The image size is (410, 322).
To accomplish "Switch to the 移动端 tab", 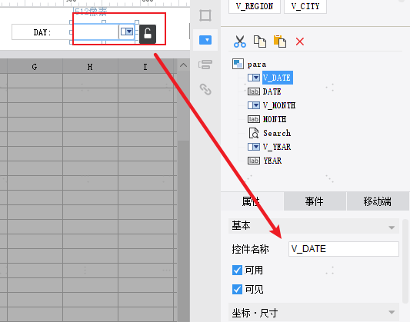I will (x=378, y=201).
